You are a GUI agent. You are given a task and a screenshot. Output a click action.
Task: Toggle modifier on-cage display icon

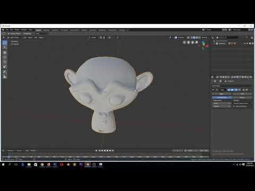240,90
